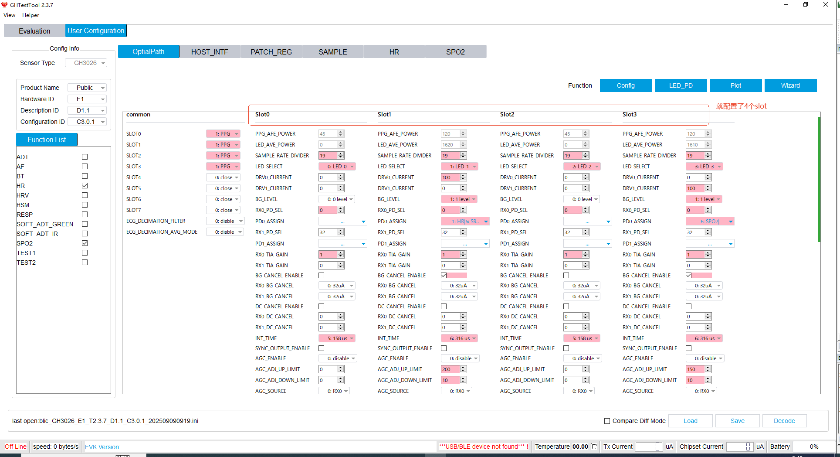
Task: Increment Slot1 AGC_ADJ_UP_LIMIT stepper
Action: tap(463, 367)
